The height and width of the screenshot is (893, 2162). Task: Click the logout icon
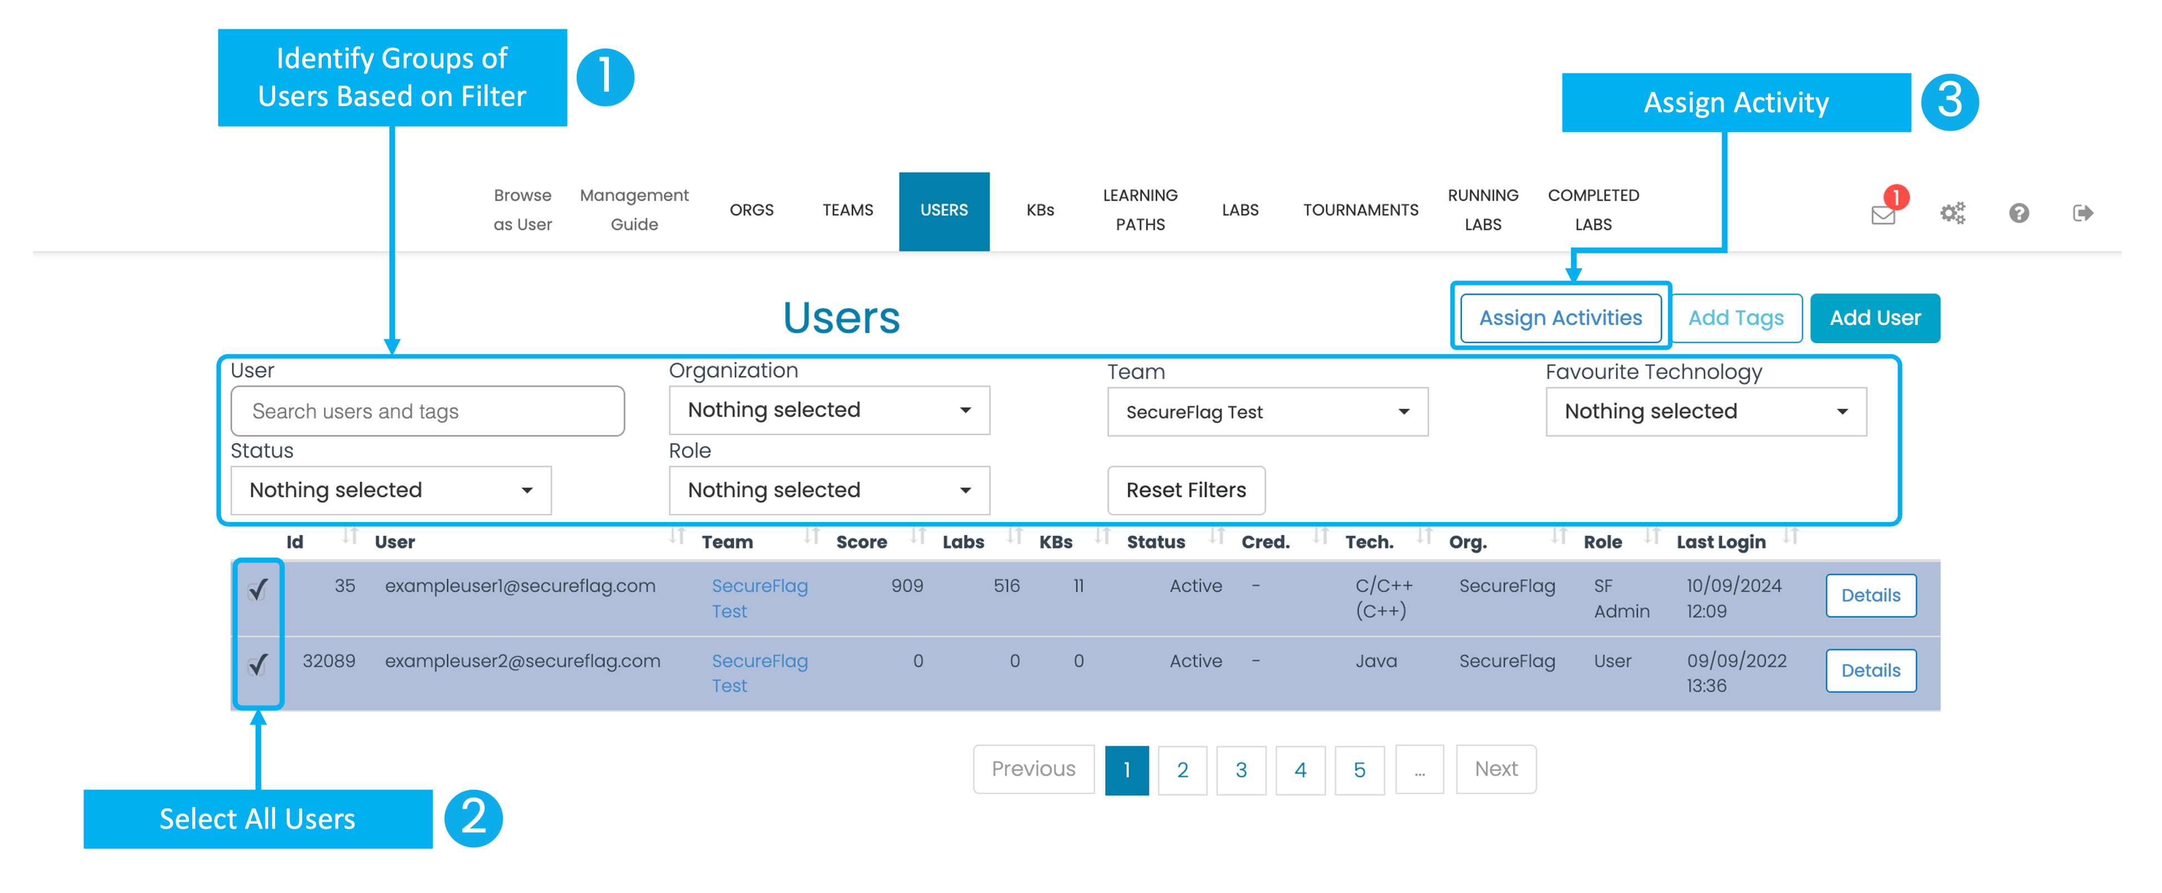coord(2083,213)
